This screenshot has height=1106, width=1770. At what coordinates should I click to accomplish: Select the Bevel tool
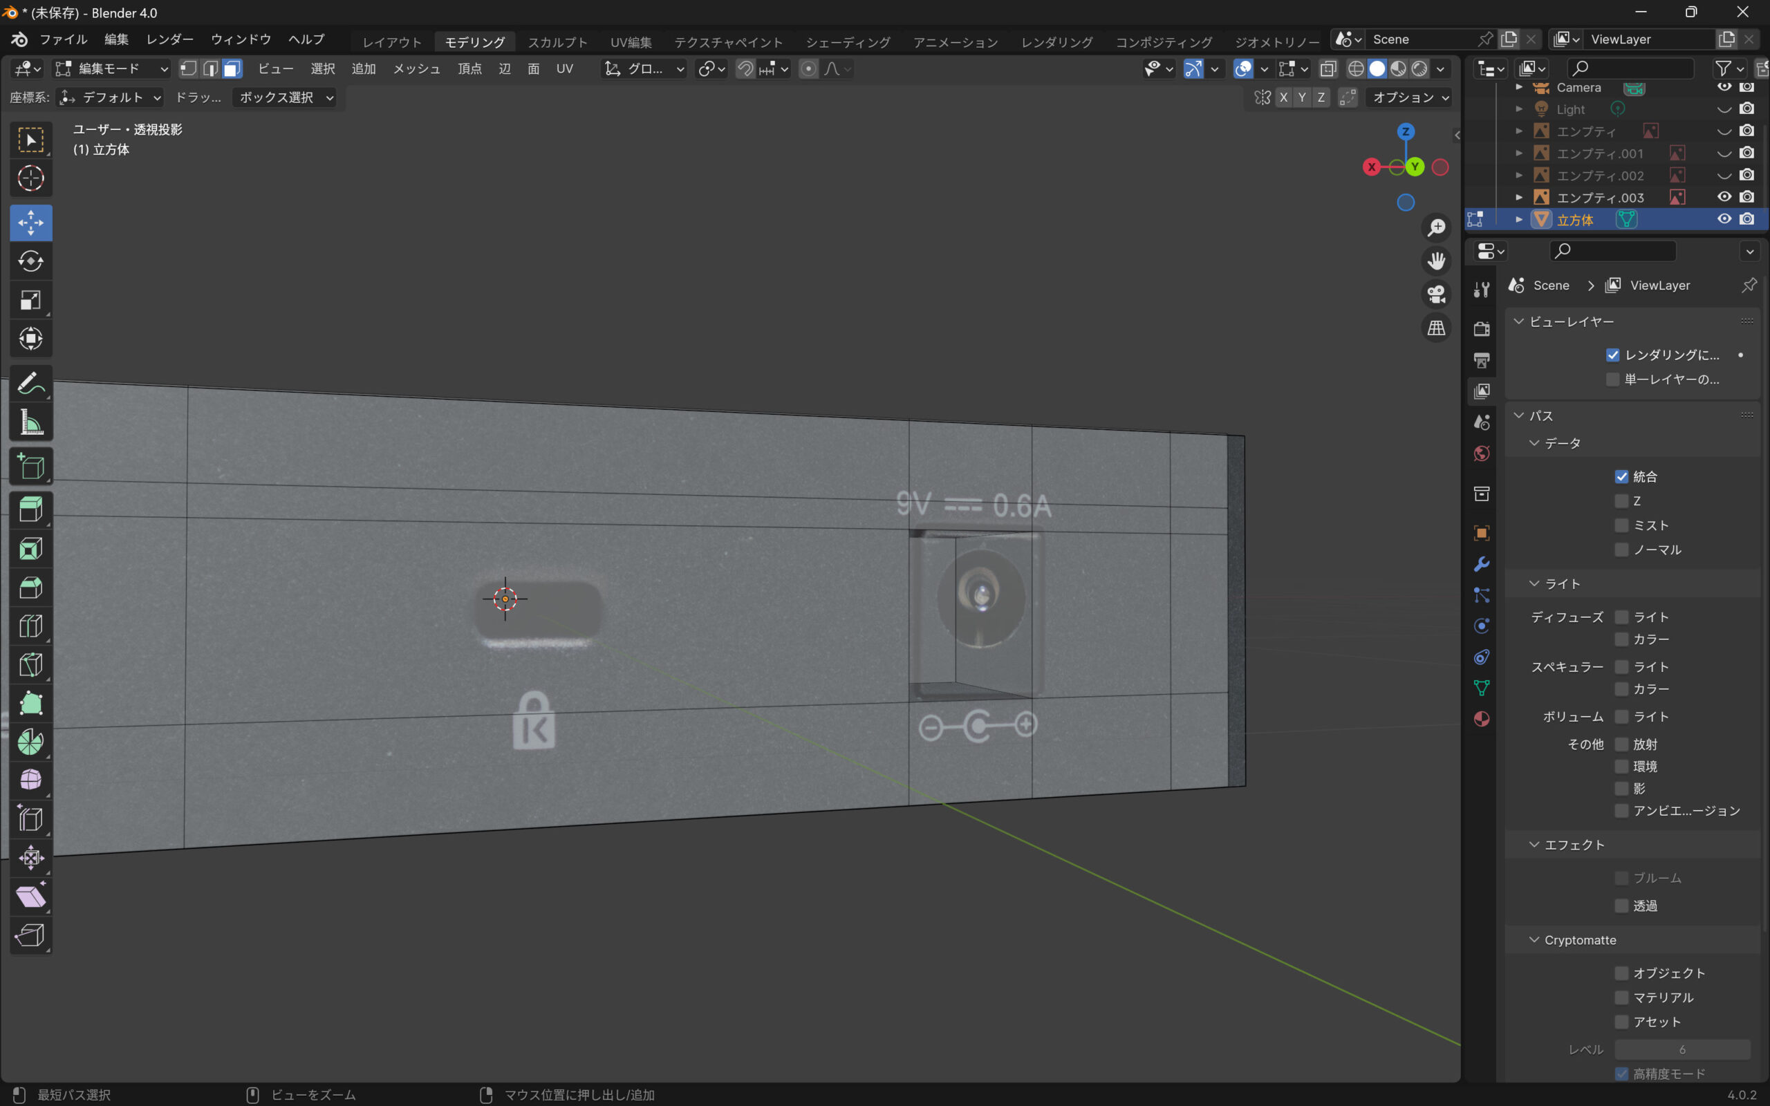pyautogui.click(x=30, y=588)
